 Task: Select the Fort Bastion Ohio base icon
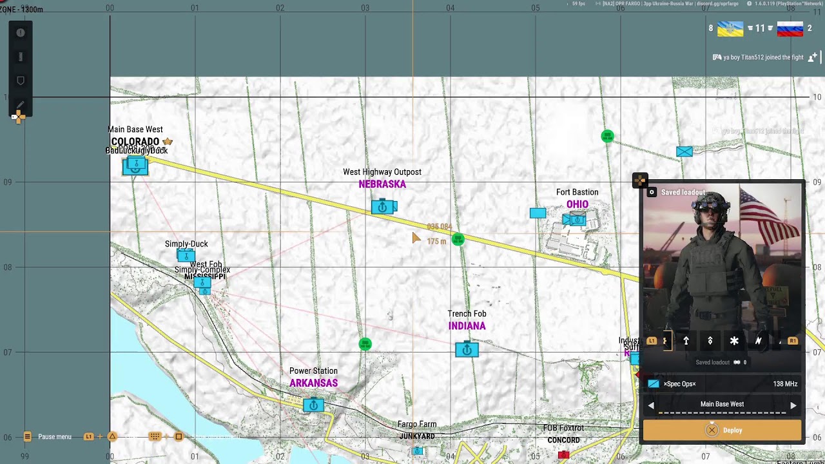(x=577, y=220)
